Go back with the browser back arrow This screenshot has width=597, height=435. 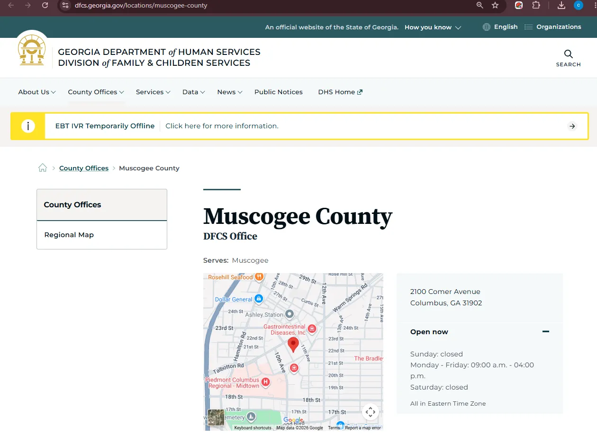pyautogui.click(x=11, y=5)
